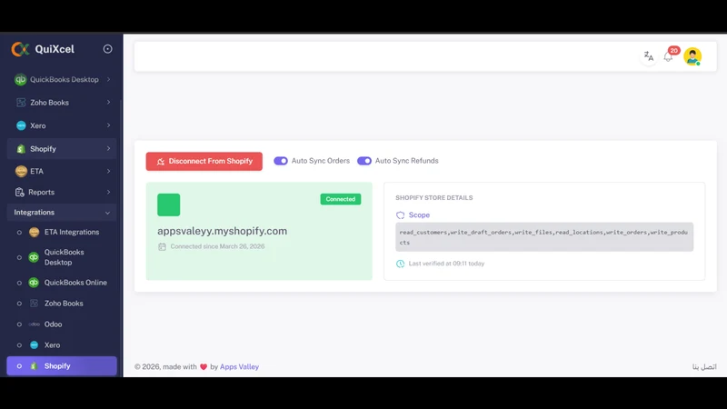
Task: Expand Shopify menu chevron
Action: pos(108,148)
